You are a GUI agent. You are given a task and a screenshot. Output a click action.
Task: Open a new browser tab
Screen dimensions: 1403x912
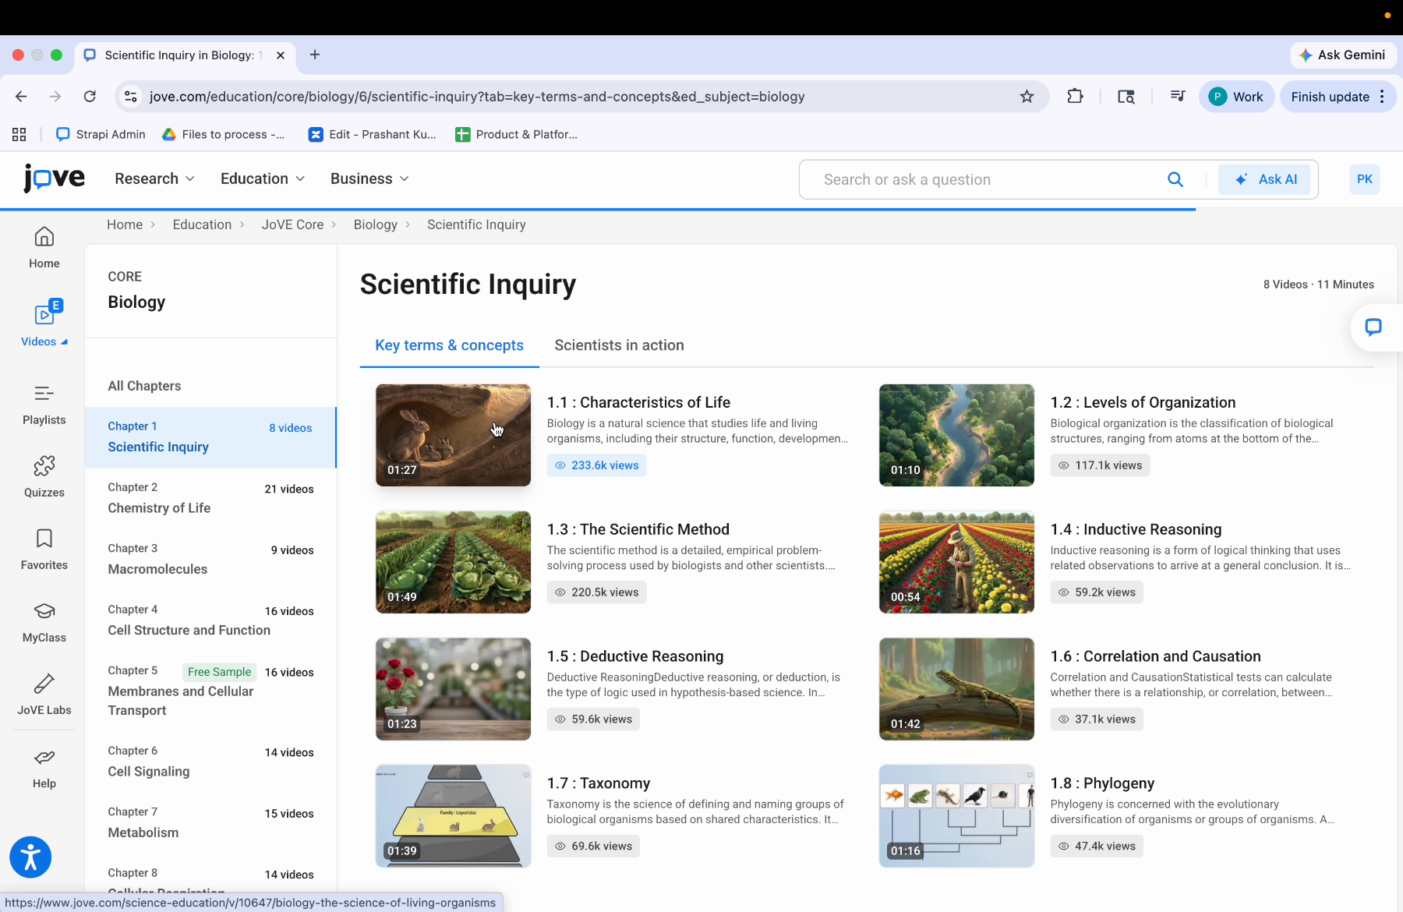click(x=315, y=55)
